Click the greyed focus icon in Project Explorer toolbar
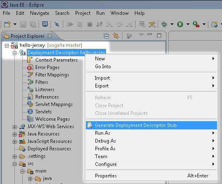222x184 pixels. click(x=129, y=36)
